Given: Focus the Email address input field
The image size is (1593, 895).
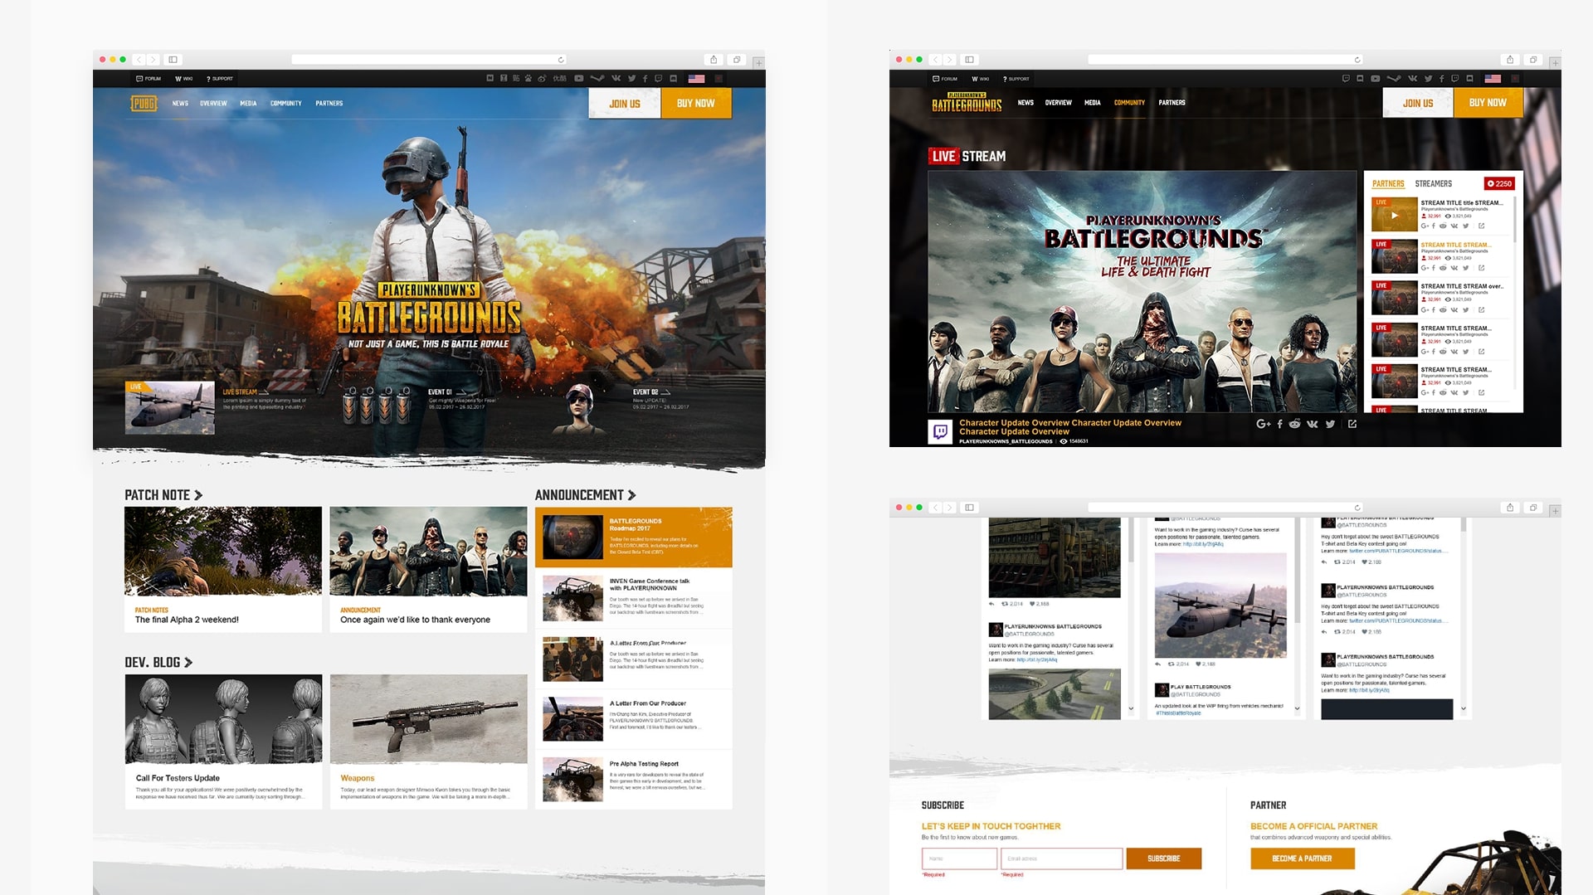Looking at the screenshot, I should pyautogui.click(x=1061, y=859).
